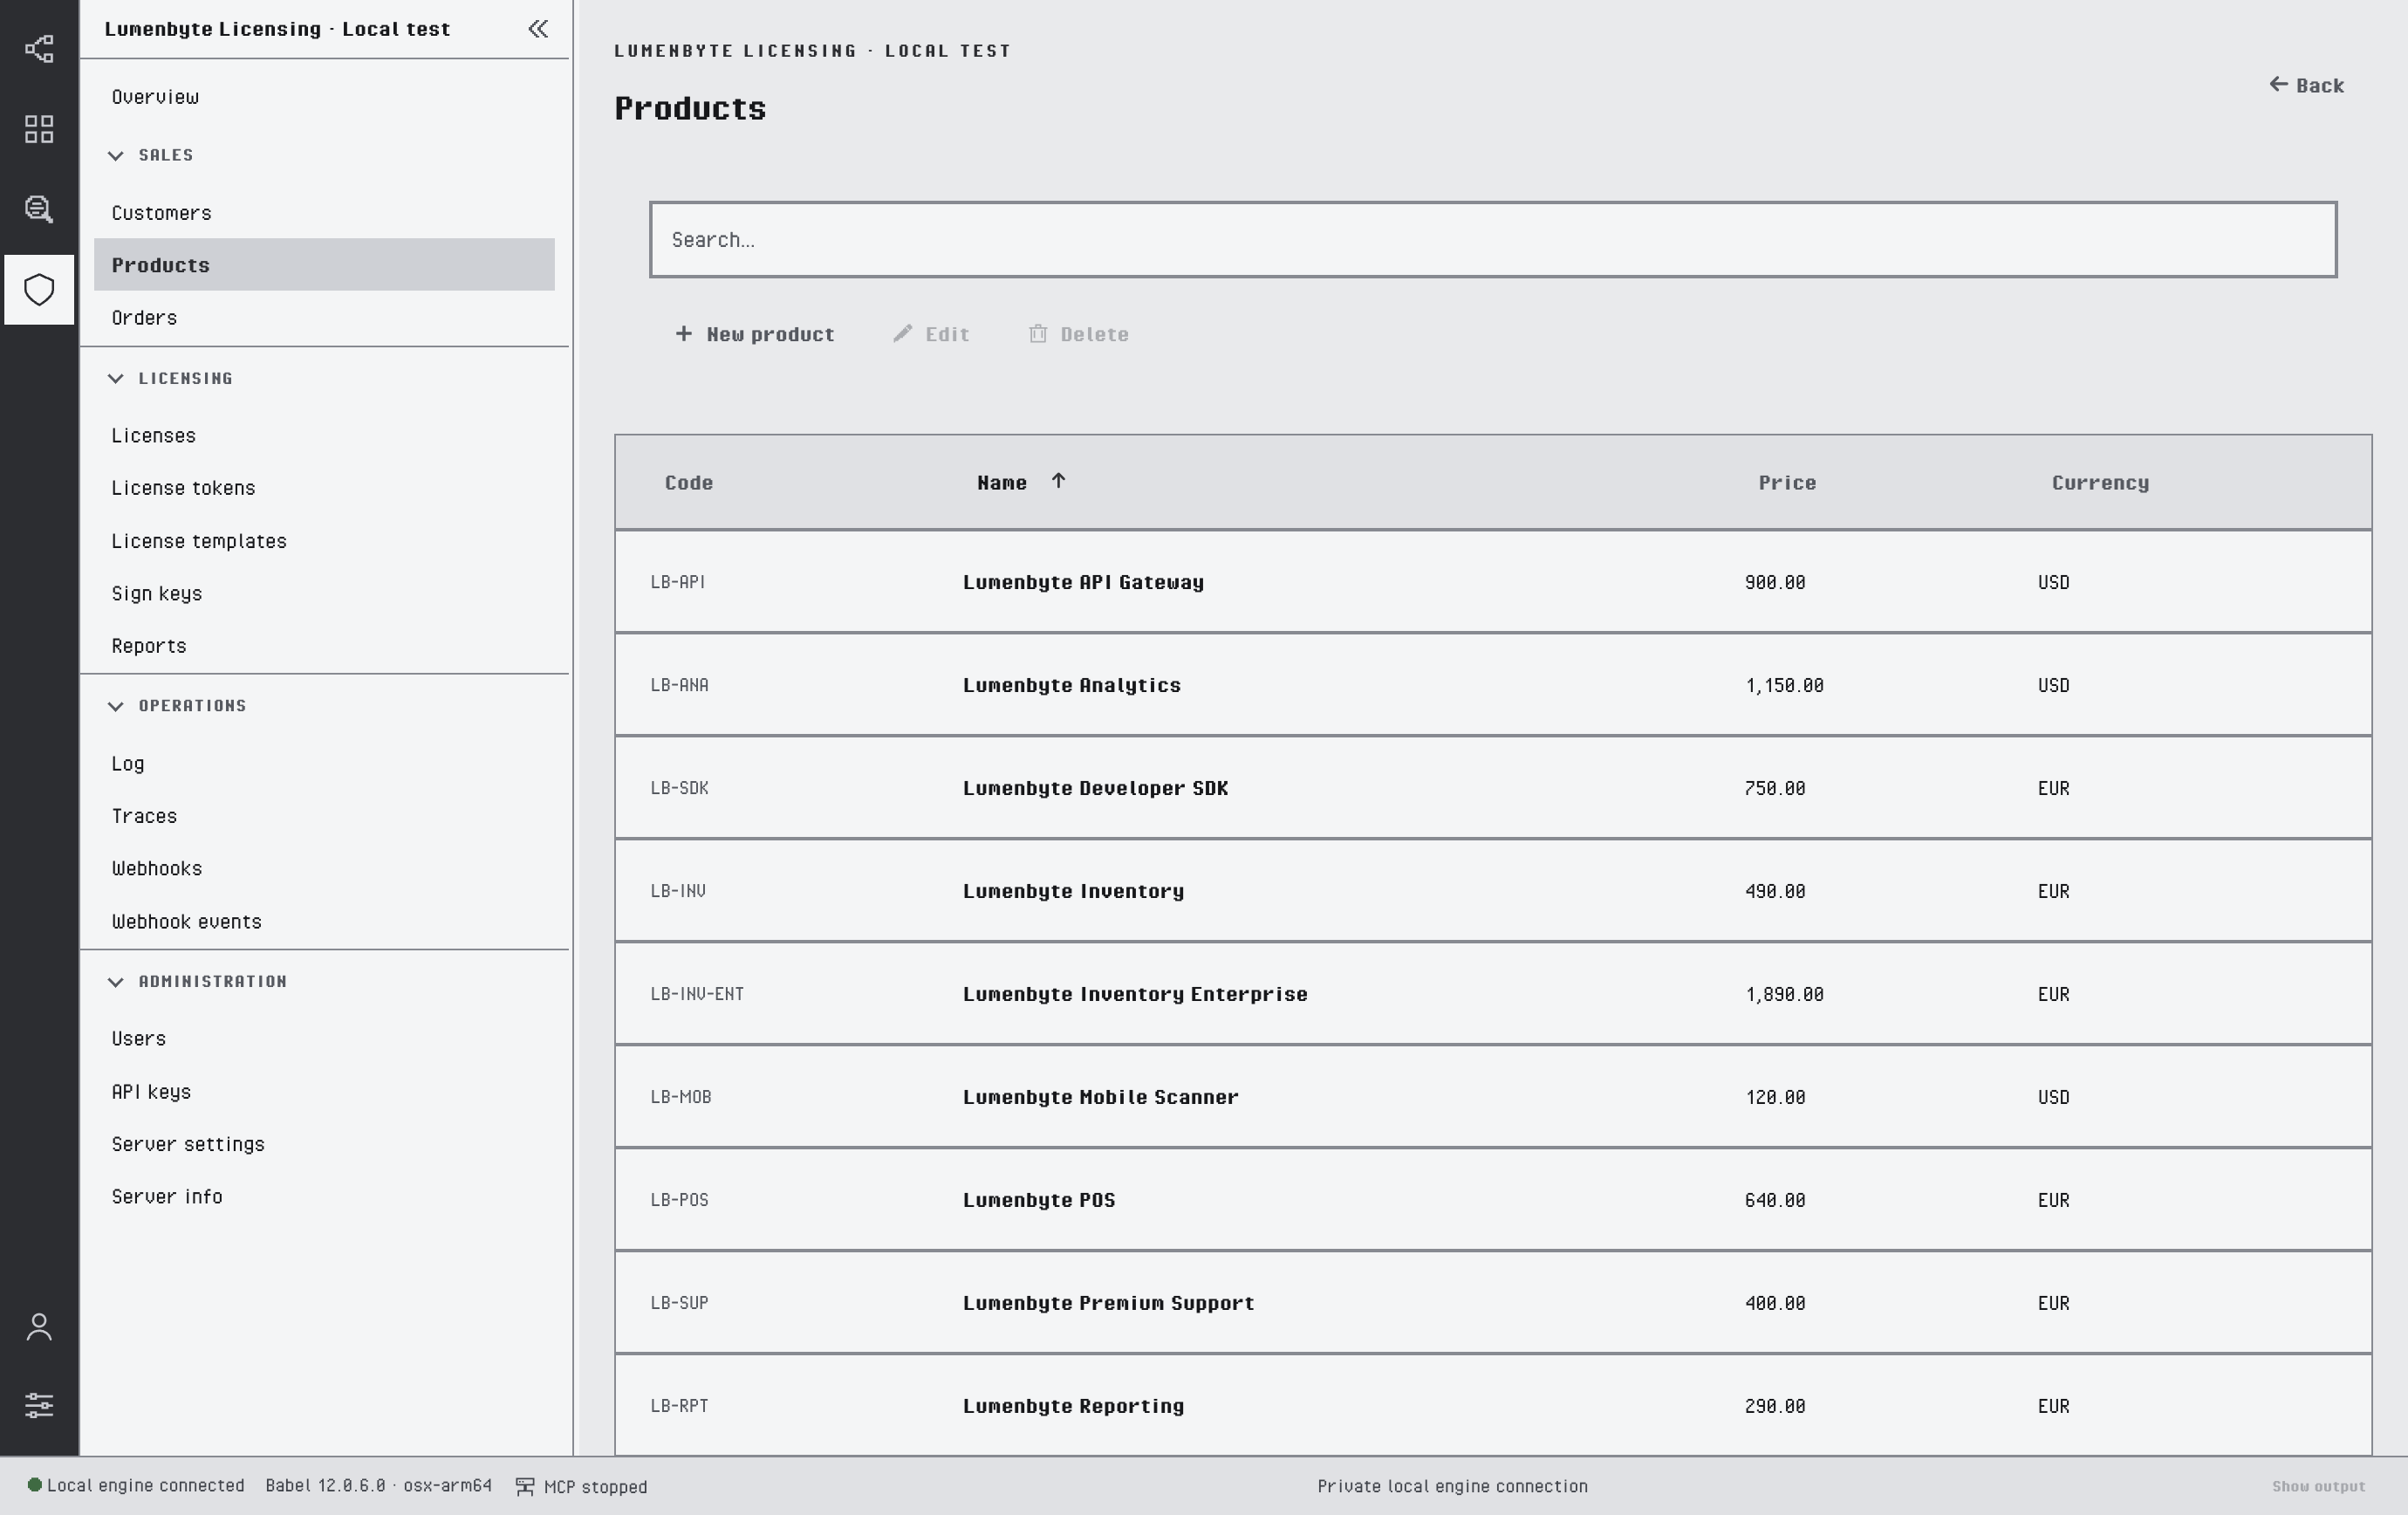Open Orders in the sidebar
This screenshot has height=1515, width=2408.
tap(324, 318)
